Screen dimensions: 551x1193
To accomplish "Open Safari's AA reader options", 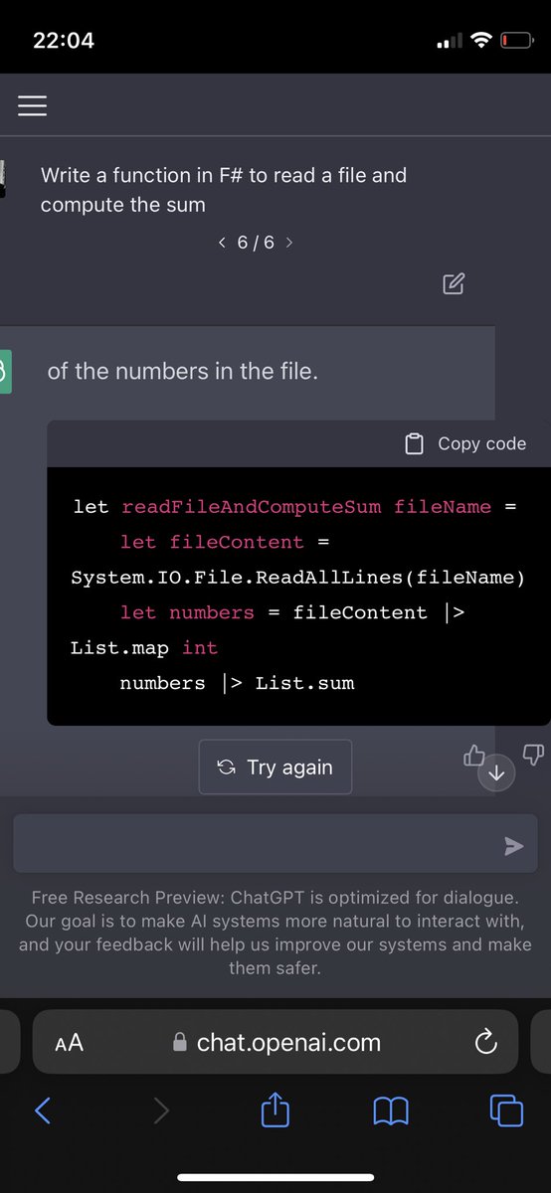I will (69, 1042).
